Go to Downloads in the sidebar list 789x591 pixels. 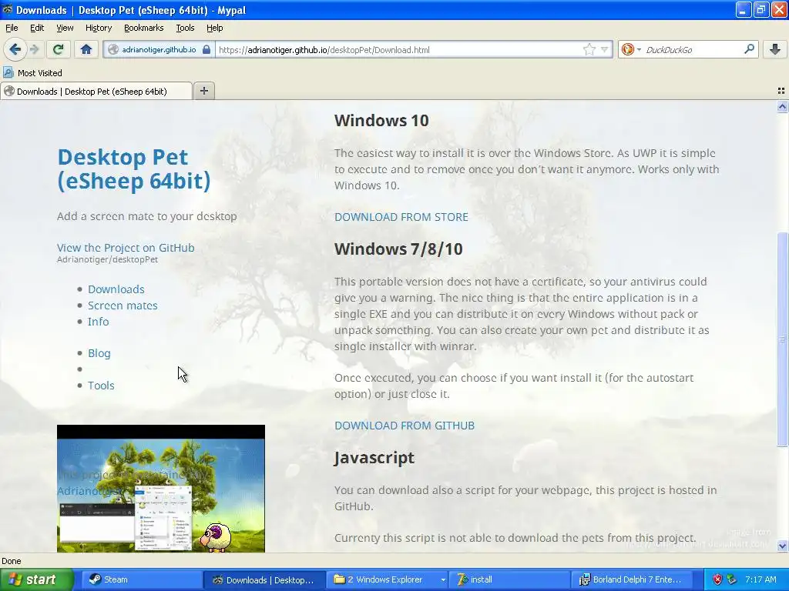pyautogui.click(x=116, y=289)
